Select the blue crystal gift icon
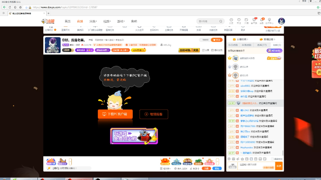 point(176,162)
